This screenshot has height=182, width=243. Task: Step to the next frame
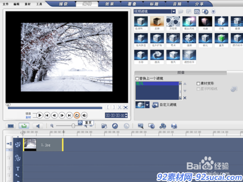(62, 116)
